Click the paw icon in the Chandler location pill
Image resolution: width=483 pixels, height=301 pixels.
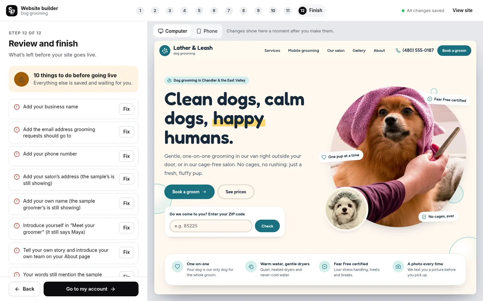[169, 81]
